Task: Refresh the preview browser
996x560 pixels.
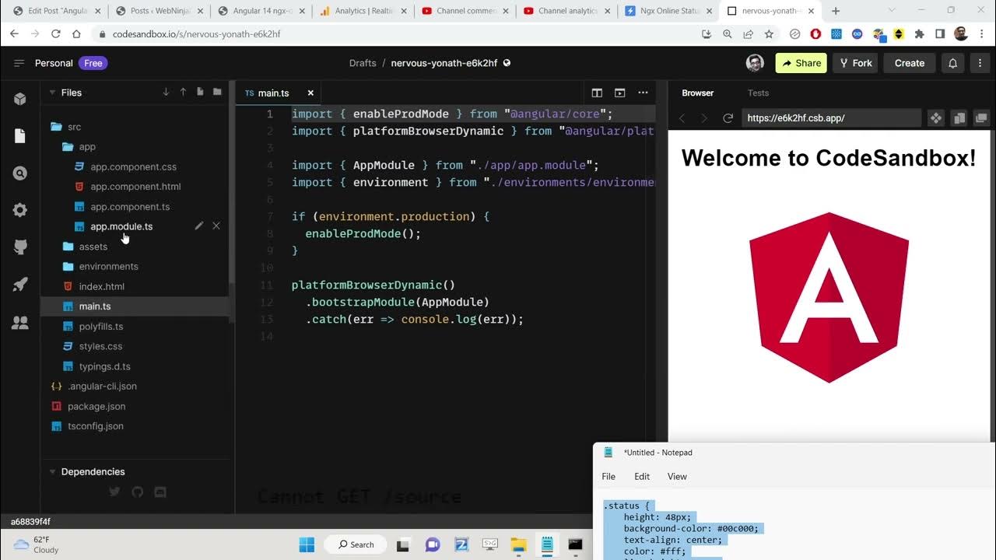Action: [x=728, y=118]
